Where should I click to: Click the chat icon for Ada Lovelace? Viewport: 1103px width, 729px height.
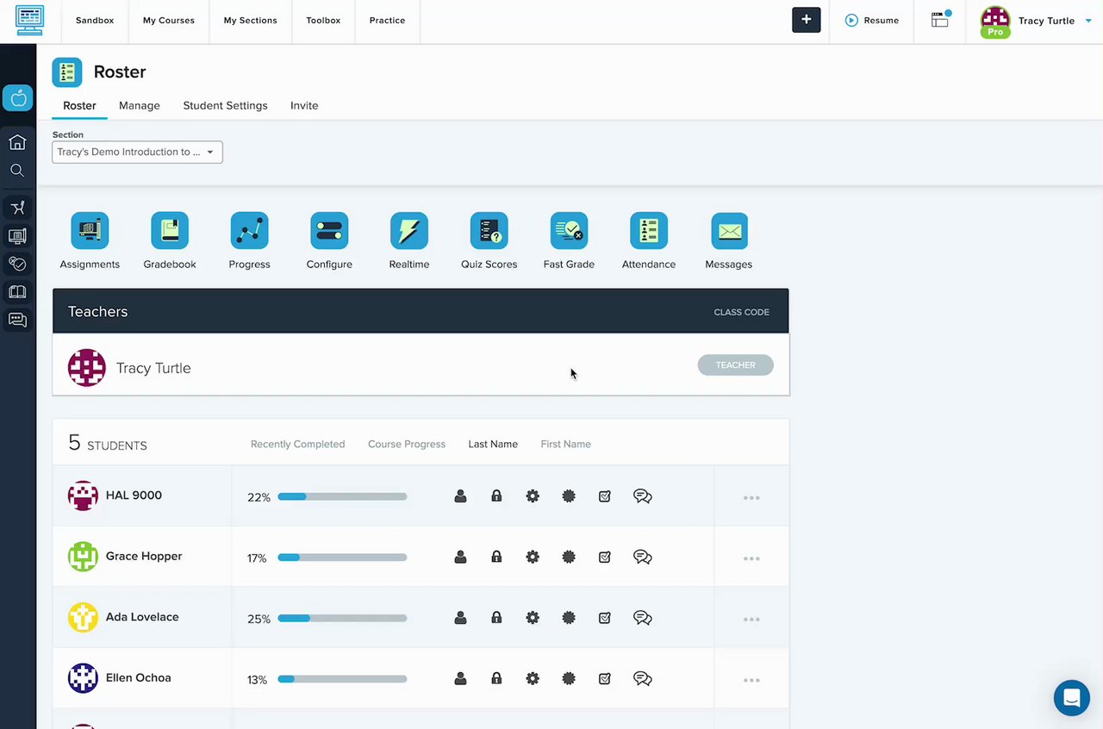(x=642, y=618)
